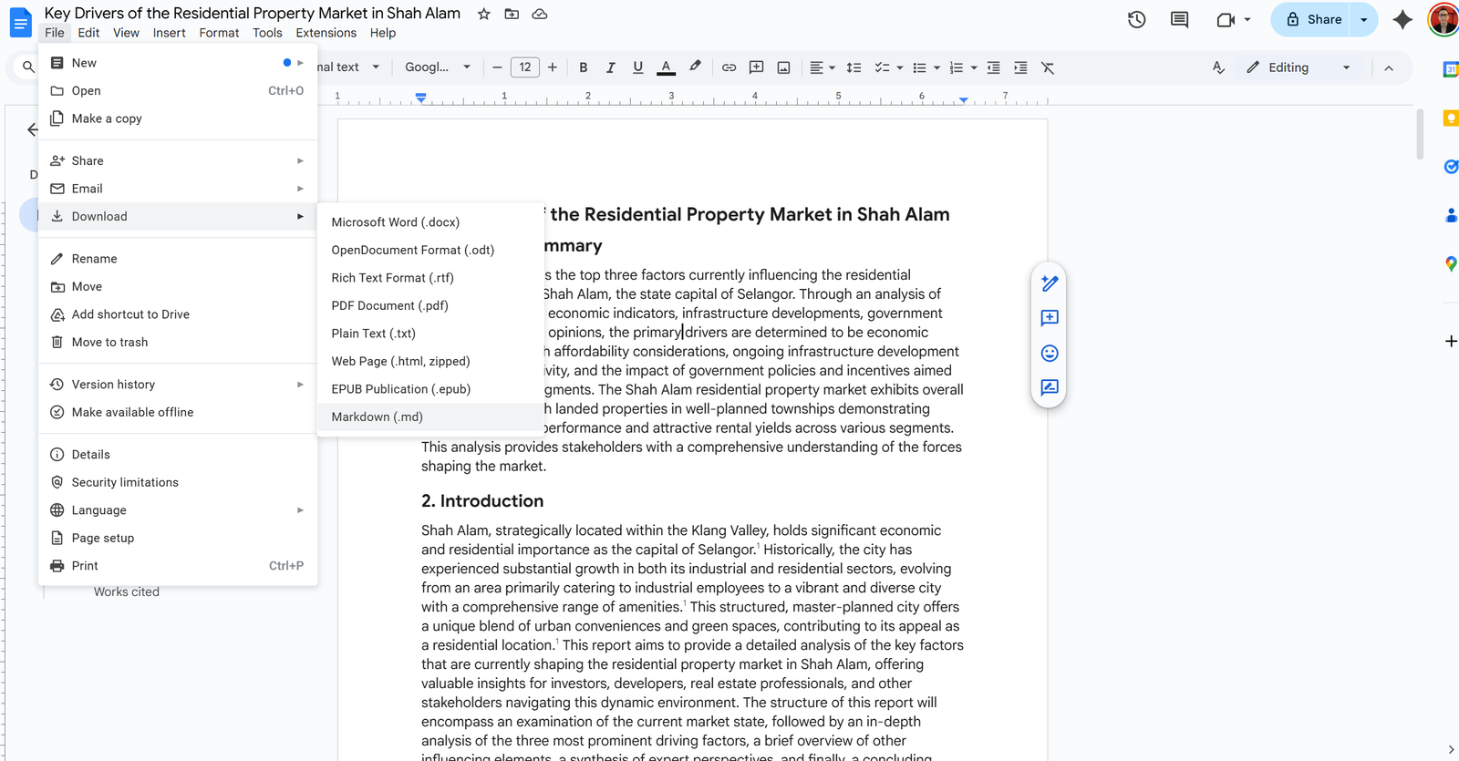Viewport: 1459px width, 761px height.
Task: Toggle underline formatting
Action: (x=638, y=67)
